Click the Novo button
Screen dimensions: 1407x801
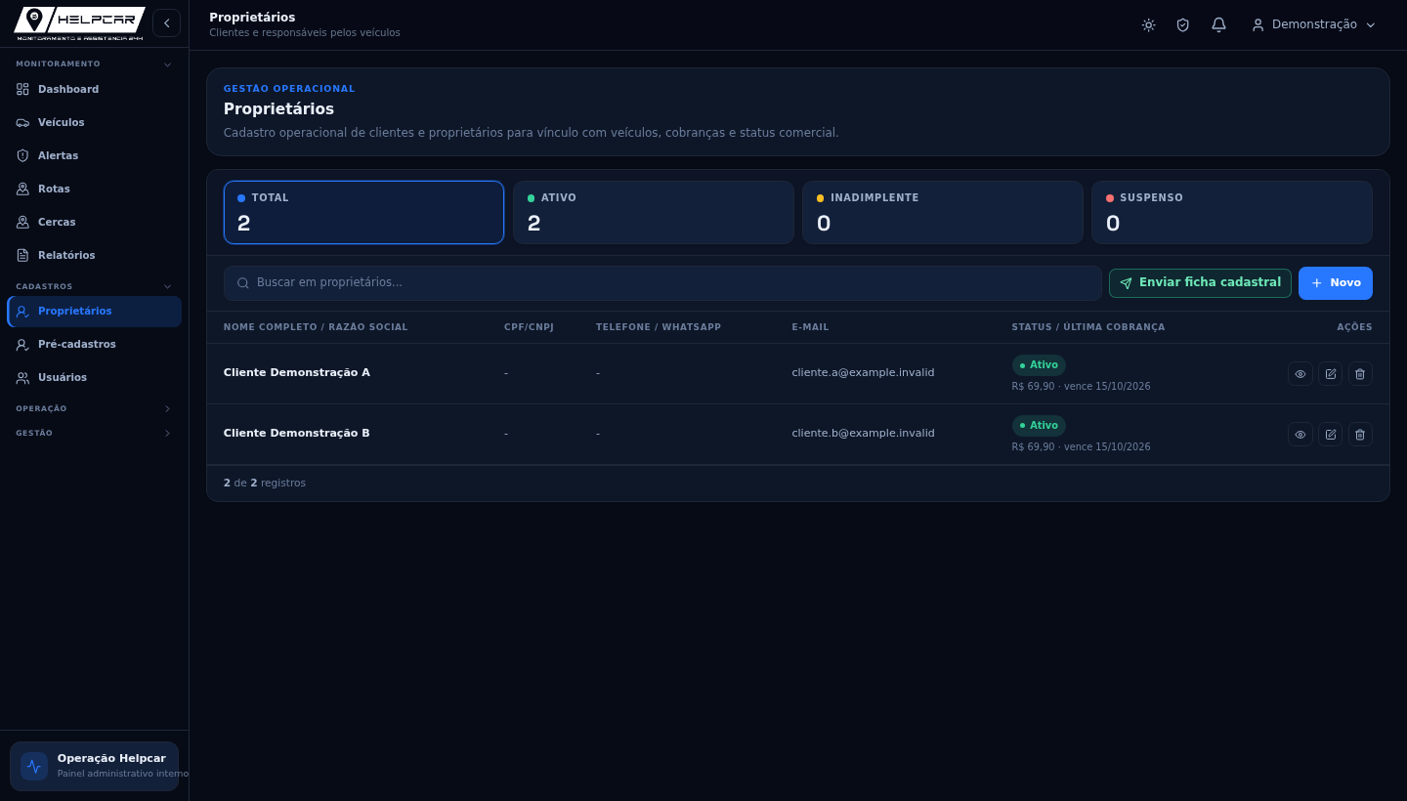(1335, 283)
